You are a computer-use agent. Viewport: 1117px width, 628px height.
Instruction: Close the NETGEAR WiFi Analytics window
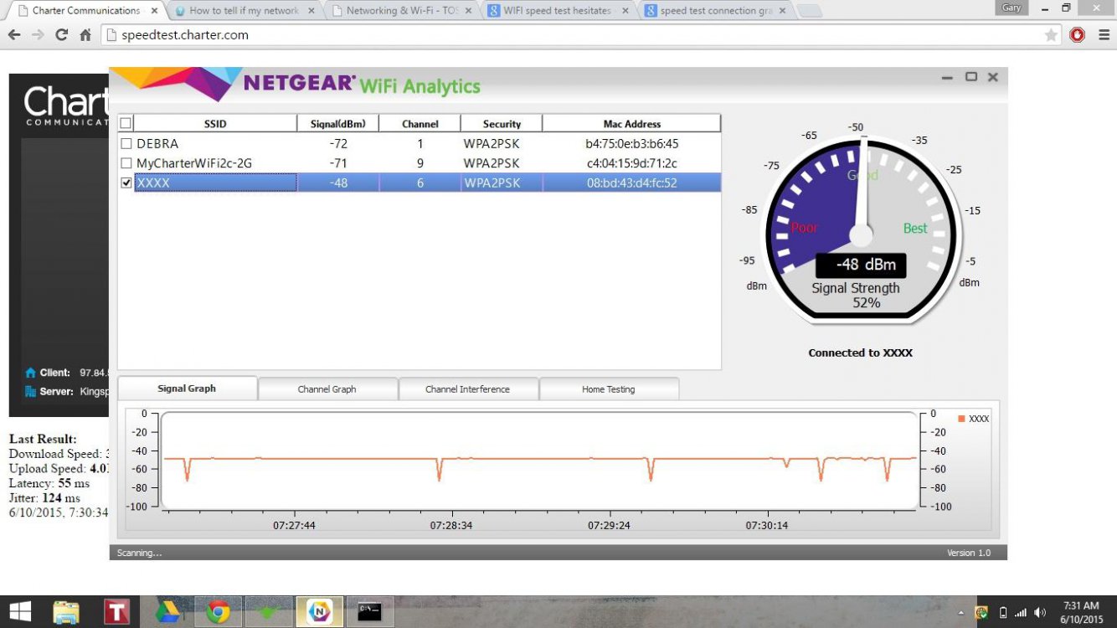pos(993,77)
